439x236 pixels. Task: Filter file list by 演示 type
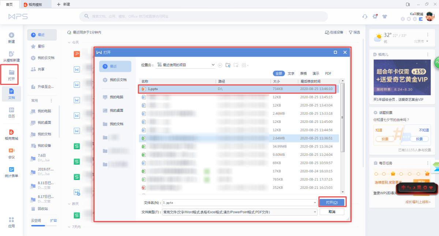(x=315, y=74)
